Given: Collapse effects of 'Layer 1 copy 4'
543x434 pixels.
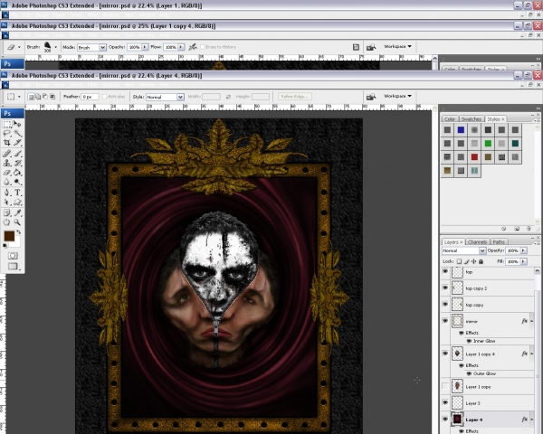Looking at the screenshot, I should [x=531, y=354].
